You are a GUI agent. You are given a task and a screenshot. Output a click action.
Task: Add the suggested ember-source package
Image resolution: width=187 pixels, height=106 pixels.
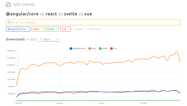[94, 29]
